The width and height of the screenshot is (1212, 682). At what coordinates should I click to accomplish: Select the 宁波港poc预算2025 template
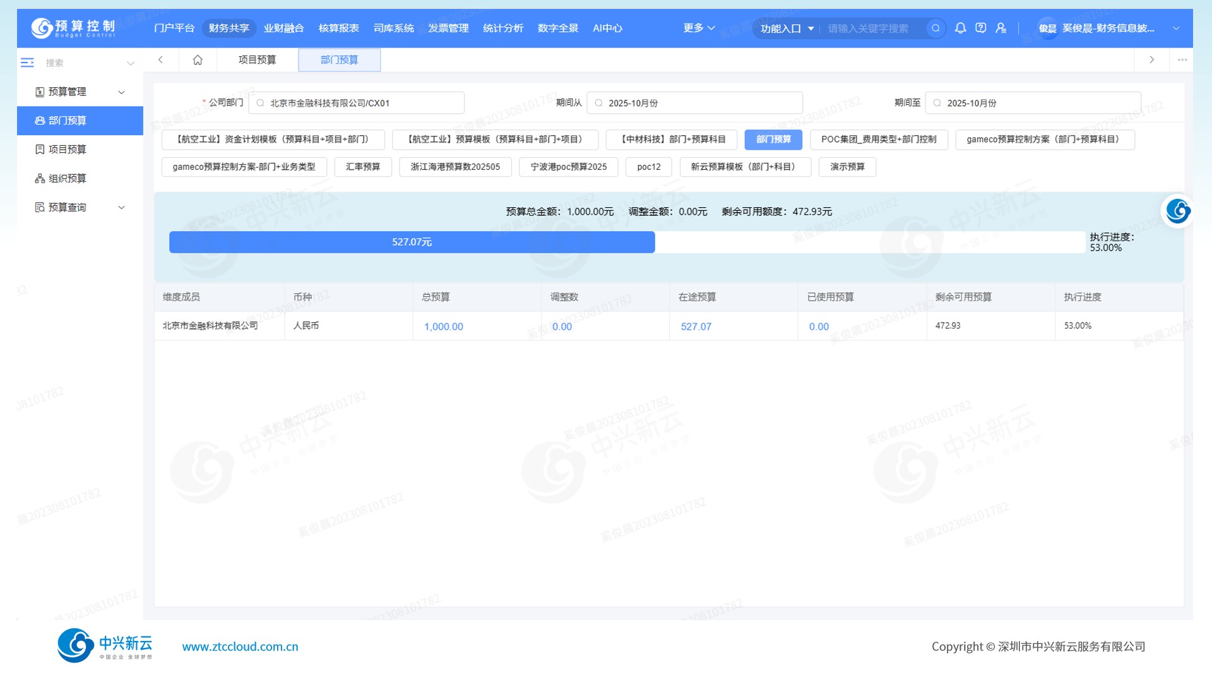pos(568,167)
